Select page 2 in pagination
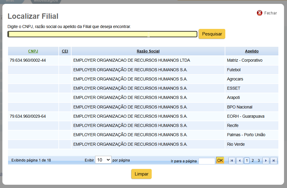This screenshot has height=188, width=287. point(253,161)
